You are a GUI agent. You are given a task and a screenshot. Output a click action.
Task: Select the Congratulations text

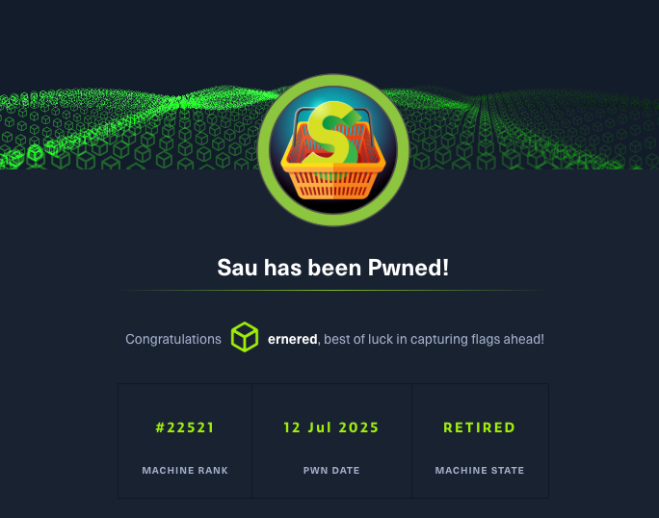pos(173,339)
